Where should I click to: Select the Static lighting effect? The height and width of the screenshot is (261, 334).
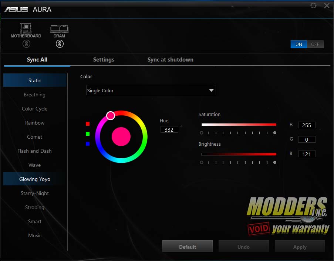35,80
